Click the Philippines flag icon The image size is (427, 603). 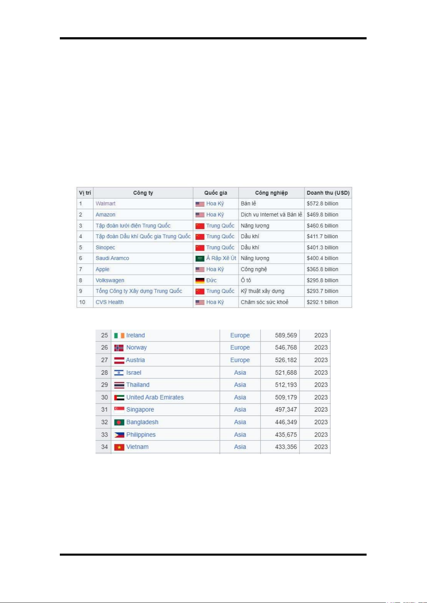pos(119,435)
